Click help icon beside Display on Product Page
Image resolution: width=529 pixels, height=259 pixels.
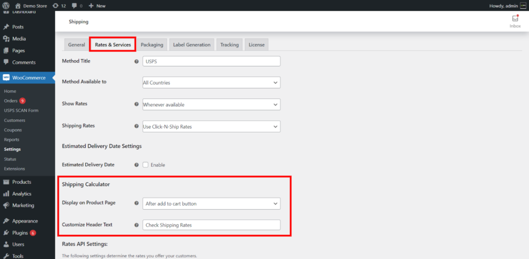(136, 203)
